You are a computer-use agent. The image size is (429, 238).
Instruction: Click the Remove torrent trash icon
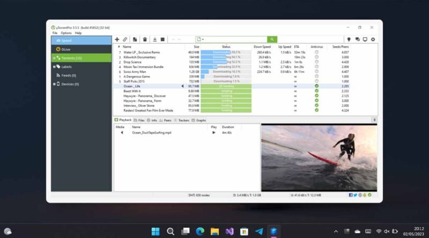pos(145,39)
